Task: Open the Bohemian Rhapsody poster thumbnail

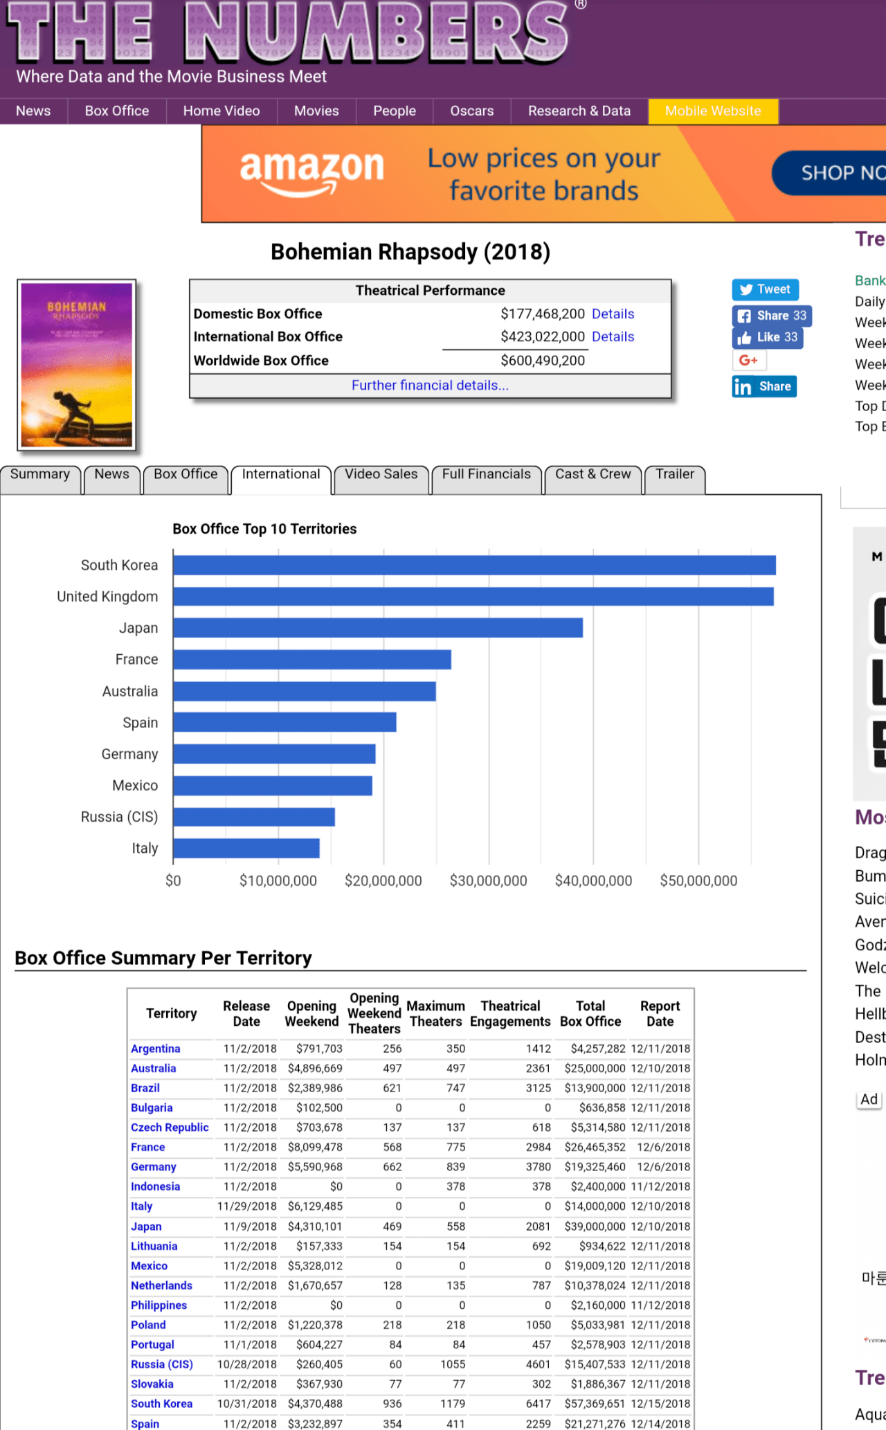Action: point(77,365)
